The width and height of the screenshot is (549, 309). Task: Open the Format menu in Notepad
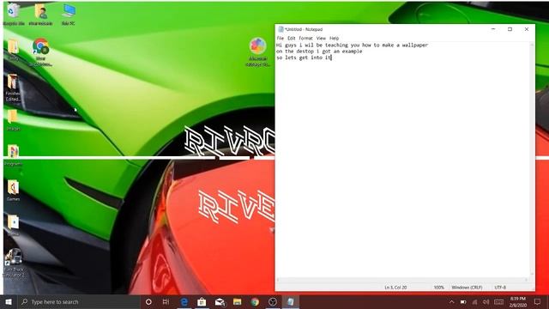[x=305, y=38]
